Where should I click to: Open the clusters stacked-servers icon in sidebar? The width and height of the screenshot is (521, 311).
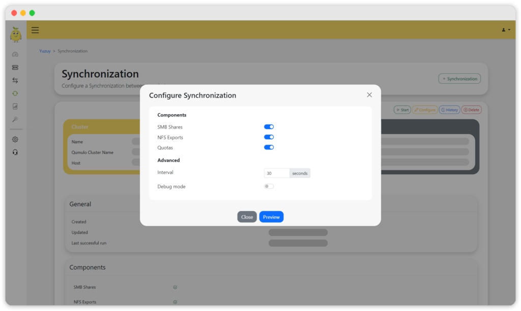15,68
